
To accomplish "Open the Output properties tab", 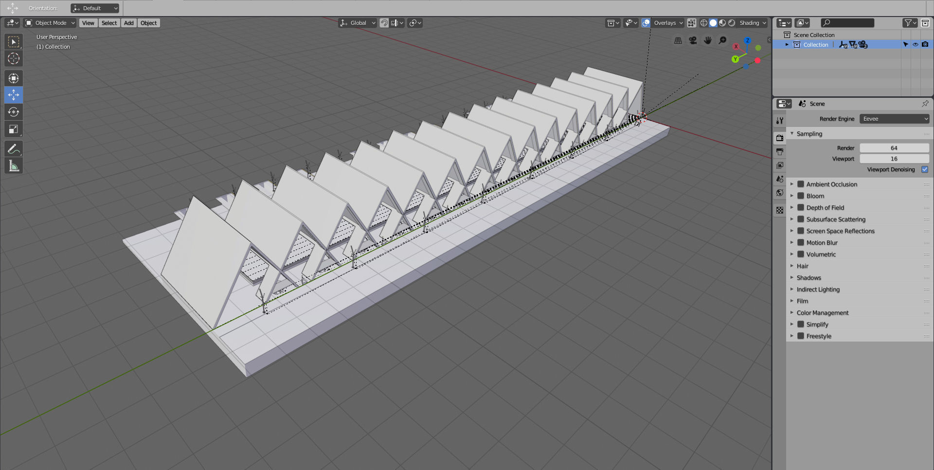I will [x=780, y=152].
